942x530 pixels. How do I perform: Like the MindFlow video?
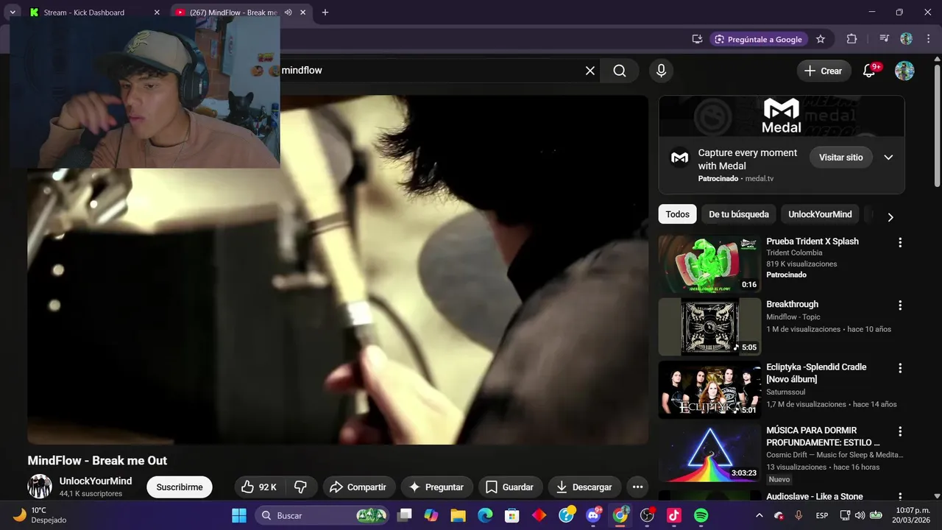[259, 487]
